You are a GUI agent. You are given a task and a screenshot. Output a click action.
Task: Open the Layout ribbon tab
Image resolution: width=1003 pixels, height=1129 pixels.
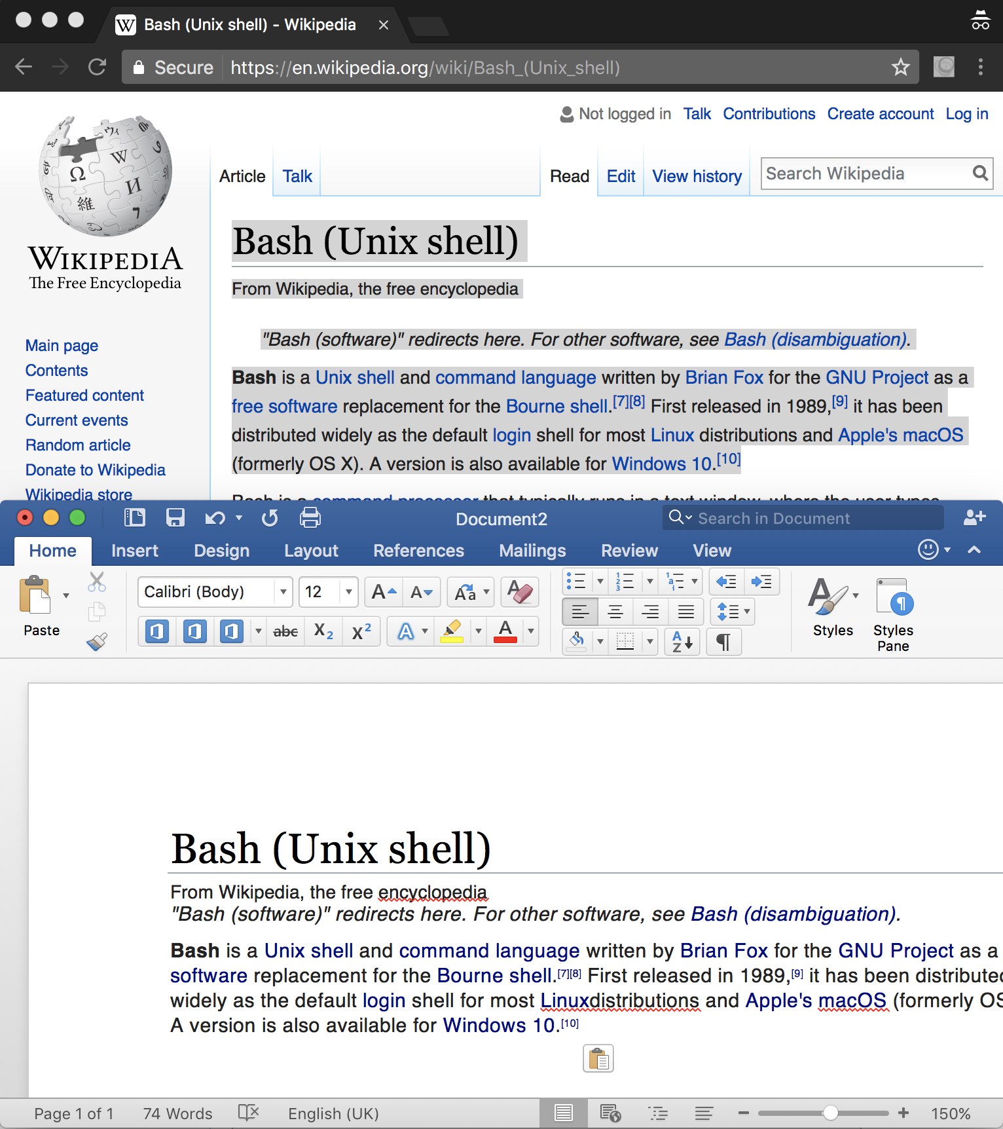pos(311,550)
